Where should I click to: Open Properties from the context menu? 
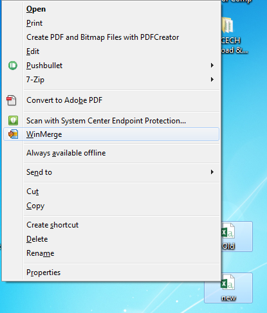pos(44,273)
